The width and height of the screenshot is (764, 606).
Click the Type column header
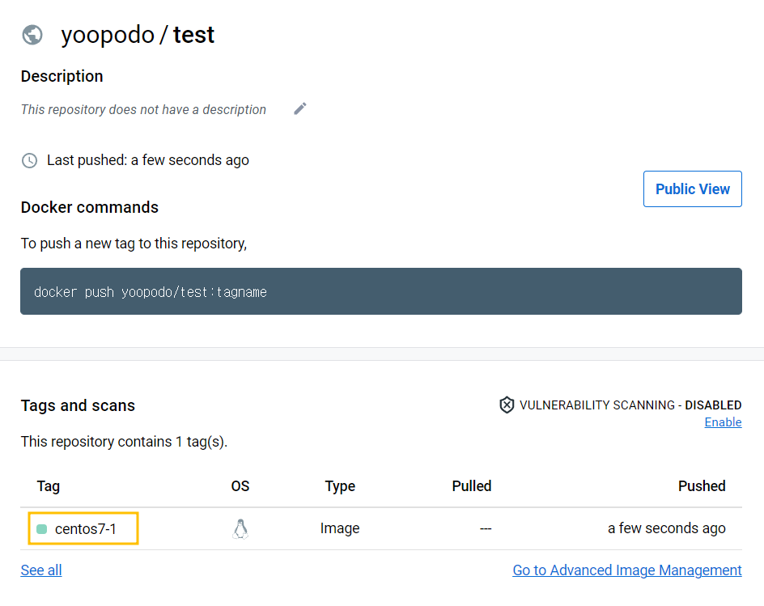point(340,486)
